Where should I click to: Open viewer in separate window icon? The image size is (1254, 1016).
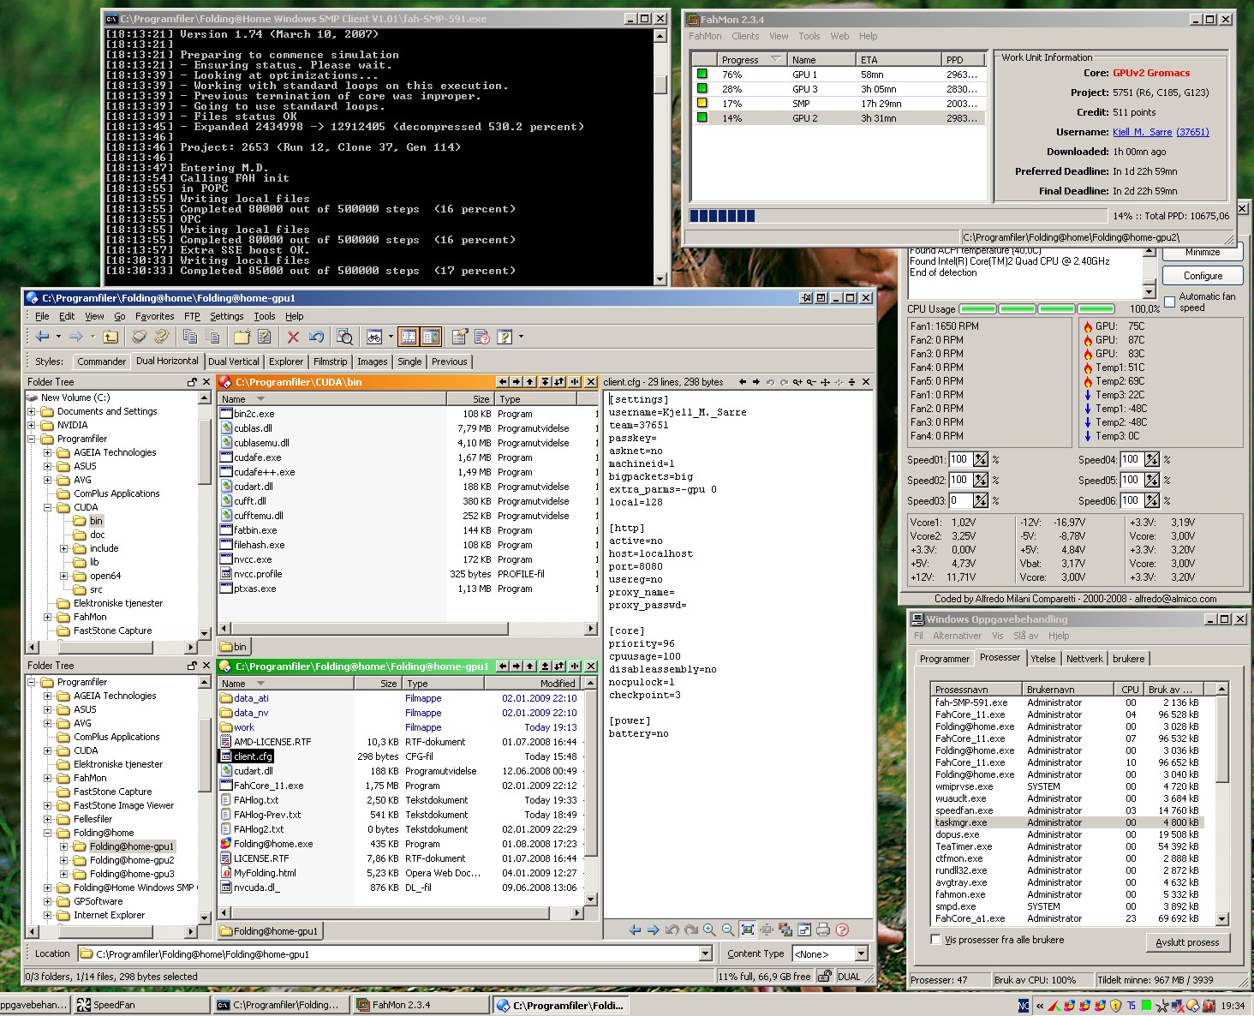(804, 929)
